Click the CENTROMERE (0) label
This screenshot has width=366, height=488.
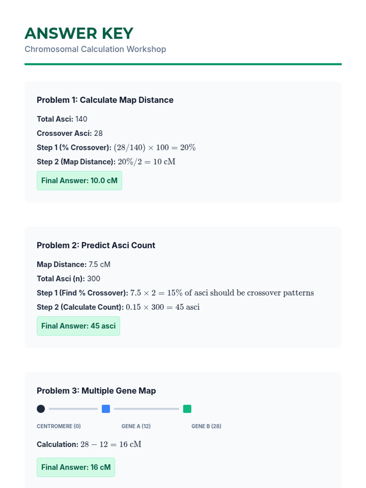pyautogui.click(x=59, y=426)
